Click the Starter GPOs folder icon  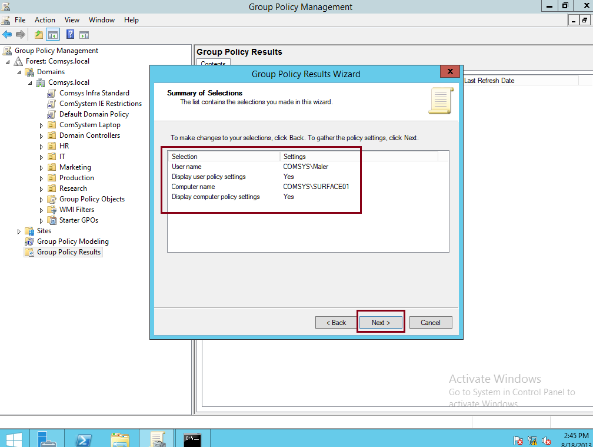(52, 220)
